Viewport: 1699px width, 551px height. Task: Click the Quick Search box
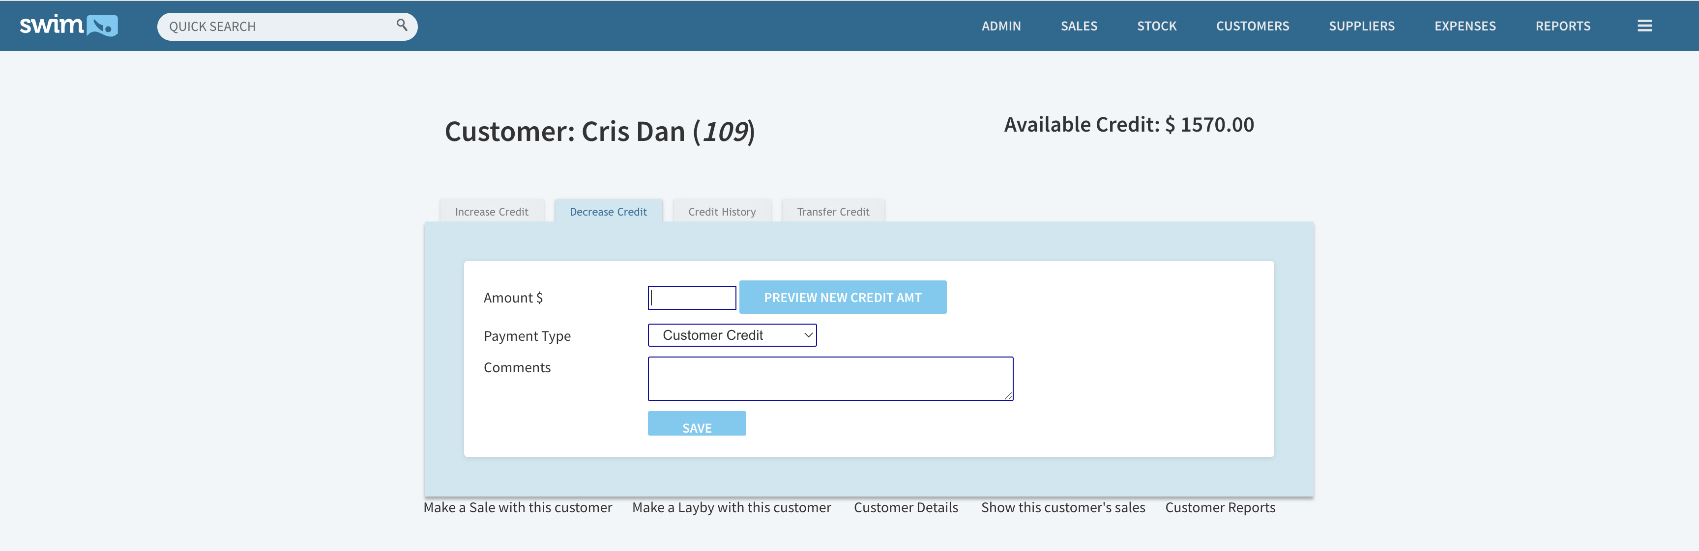click(277, 27)
